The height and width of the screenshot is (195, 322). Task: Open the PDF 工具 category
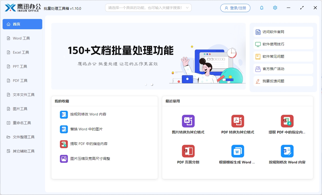point(22,80)
